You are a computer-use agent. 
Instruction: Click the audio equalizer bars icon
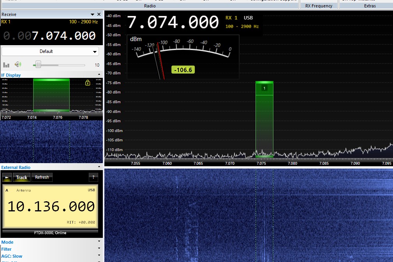tap(6, 65)
